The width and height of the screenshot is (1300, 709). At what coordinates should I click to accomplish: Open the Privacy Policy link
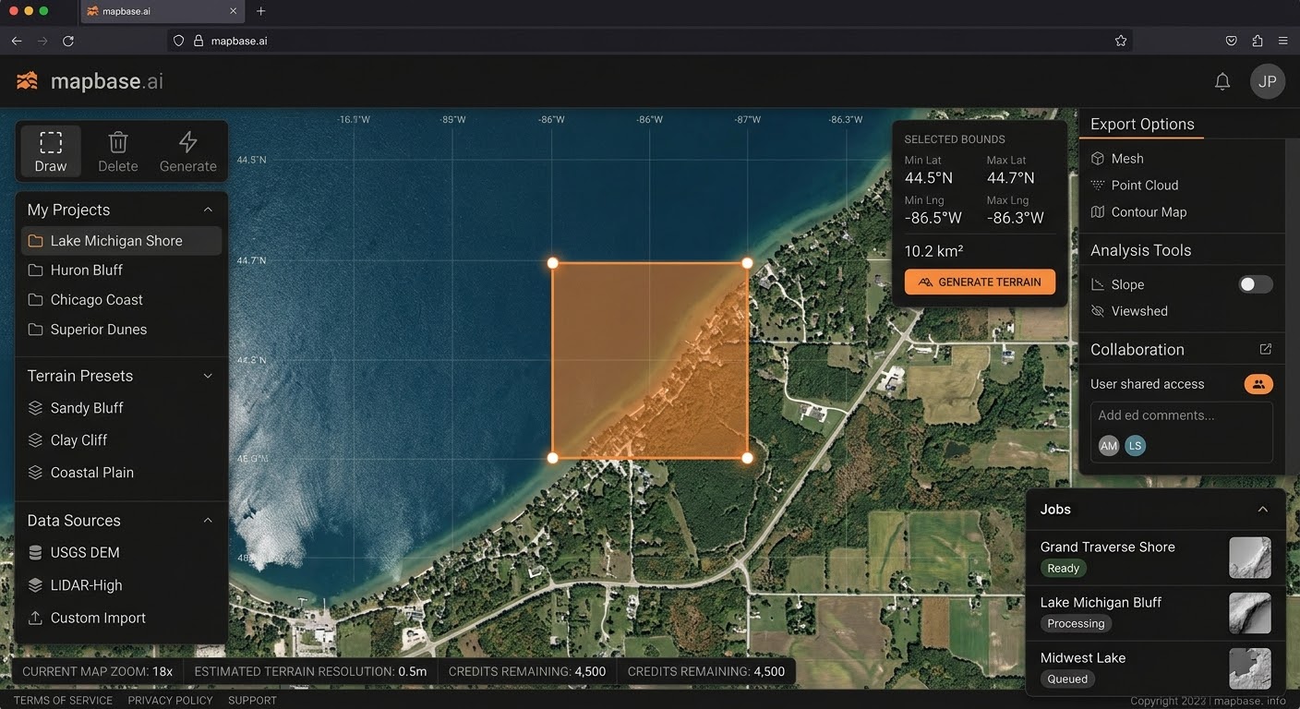(x=170, y=701)
